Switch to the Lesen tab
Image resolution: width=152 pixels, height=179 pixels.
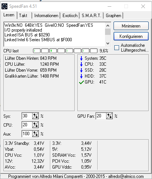coord(9,15)
